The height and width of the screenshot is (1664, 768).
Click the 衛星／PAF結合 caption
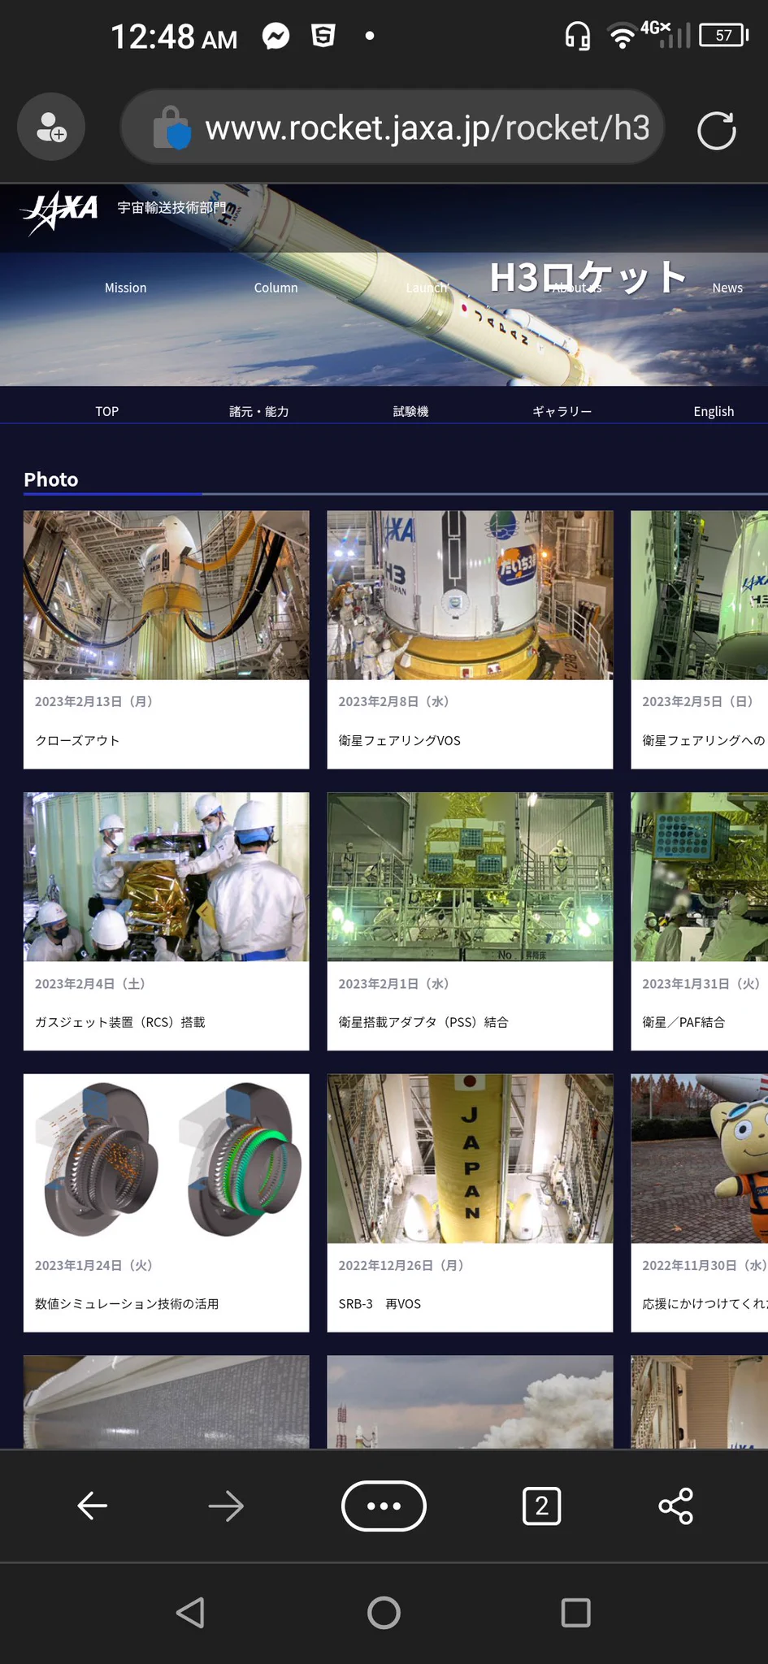click(683, 1022)
